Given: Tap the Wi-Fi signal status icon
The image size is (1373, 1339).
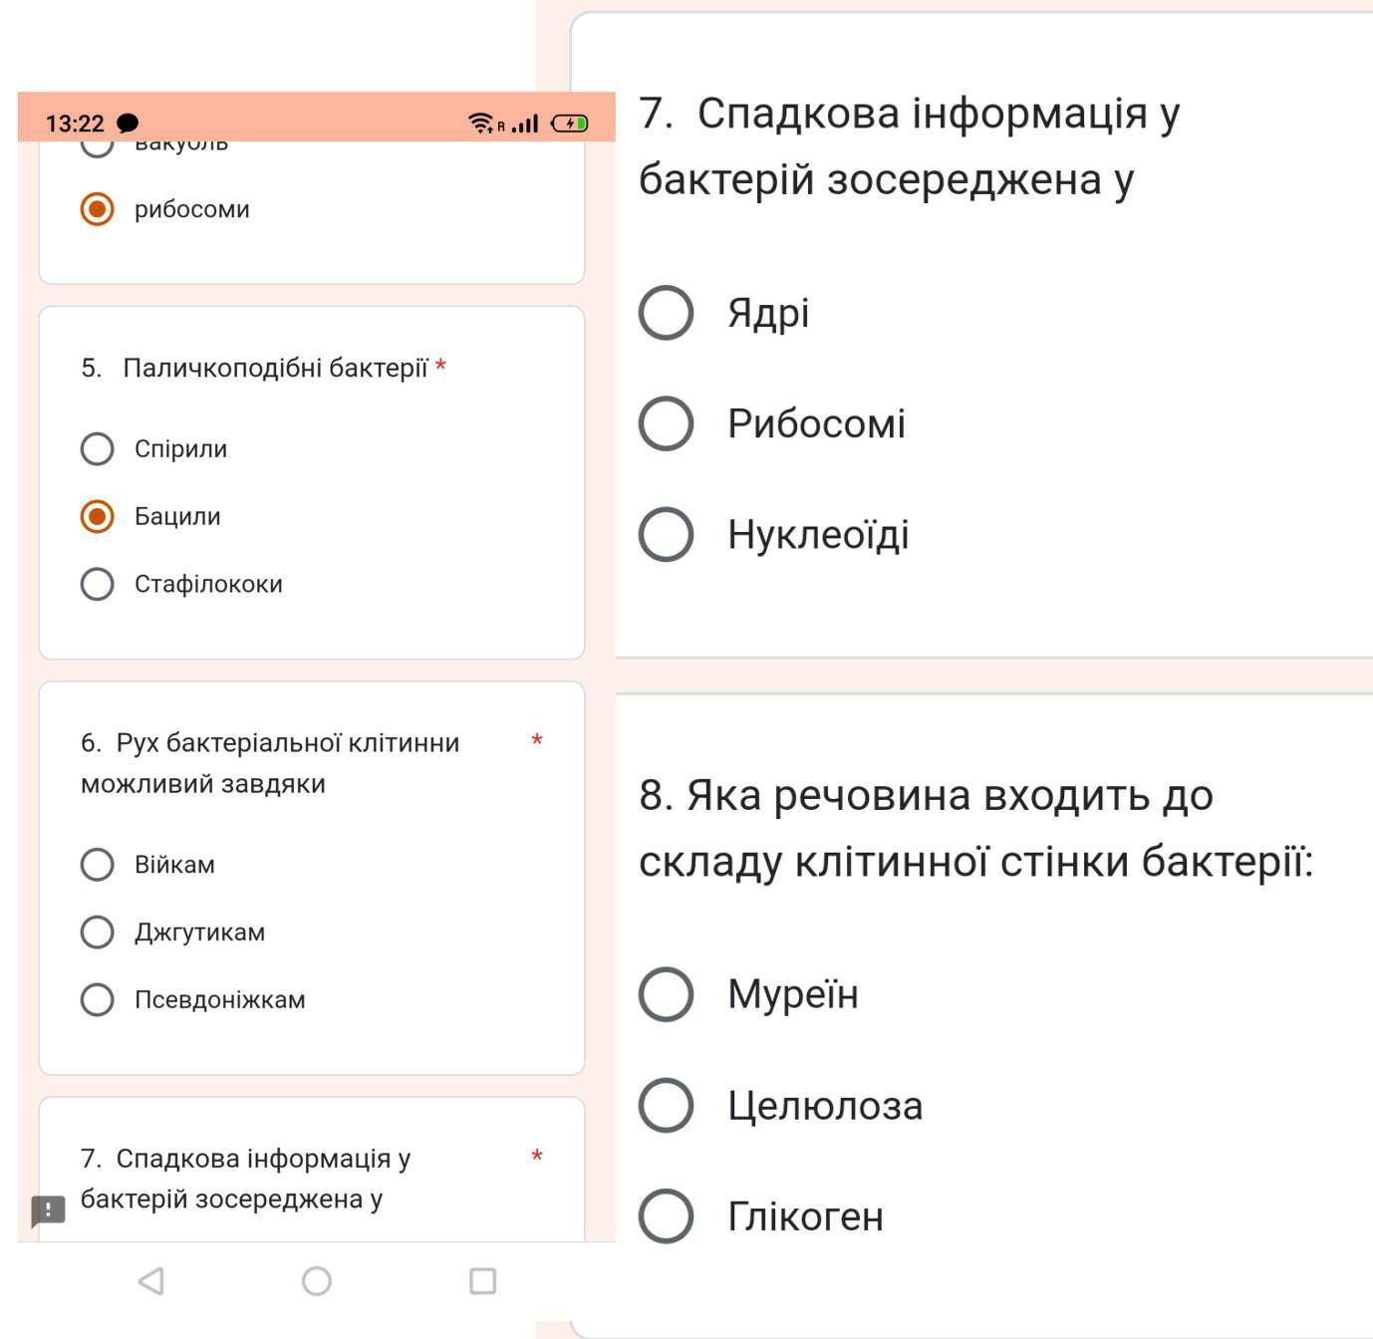Looking at the screenshot, I should tap(481, 124).
